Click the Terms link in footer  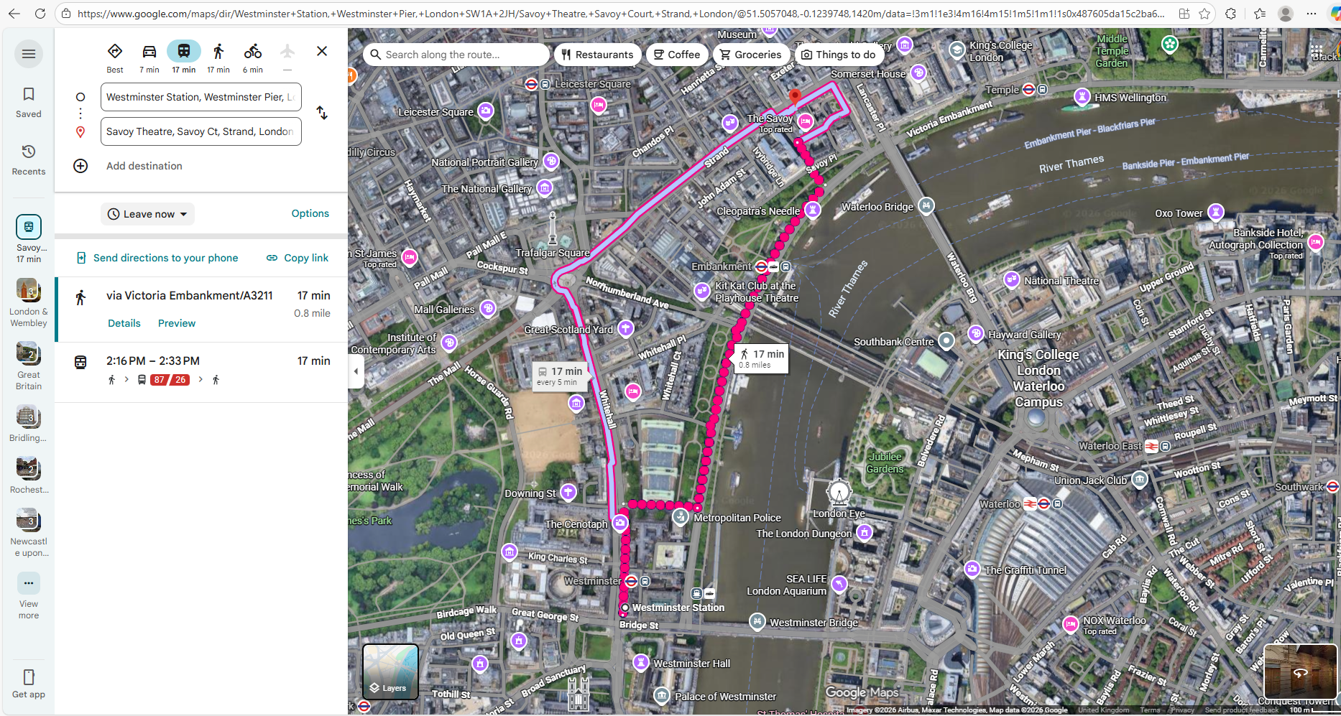pyautogui.click(x=1150, y=710)
